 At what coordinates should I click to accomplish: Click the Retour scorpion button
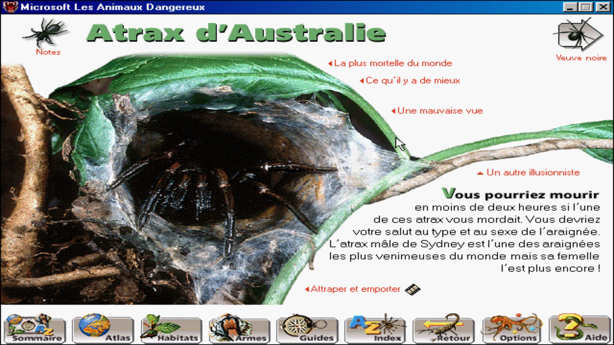point(444,329)
